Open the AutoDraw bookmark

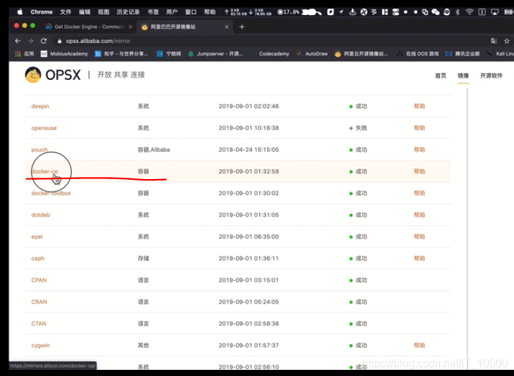pos(311,54)
